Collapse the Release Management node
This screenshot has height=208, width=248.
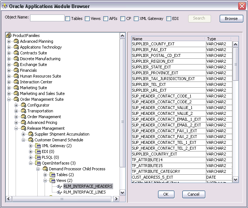tap(16, 128)
